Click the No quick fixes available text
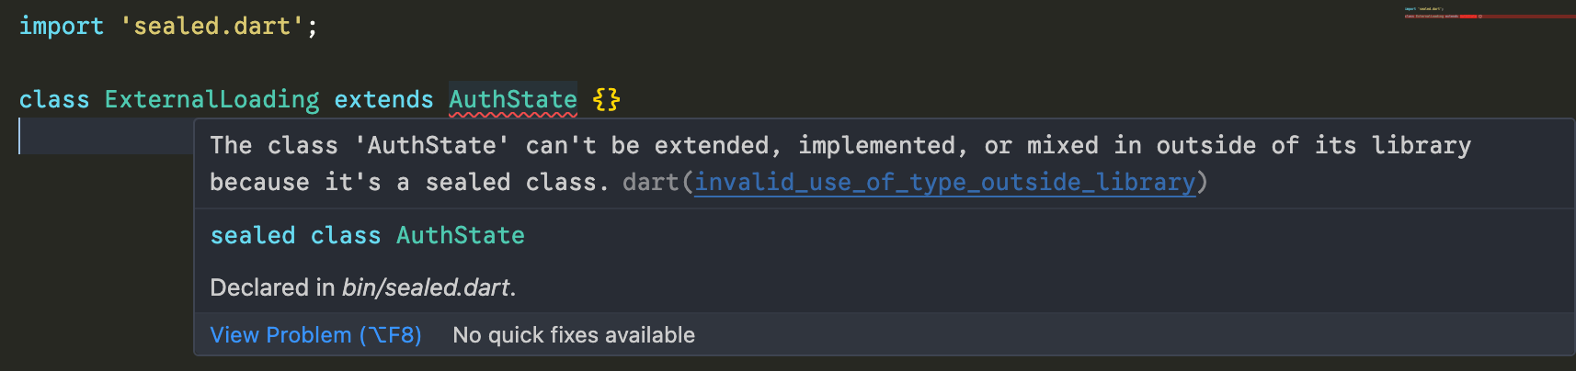This screenshot has width=1576, height=371. [574, 335]
